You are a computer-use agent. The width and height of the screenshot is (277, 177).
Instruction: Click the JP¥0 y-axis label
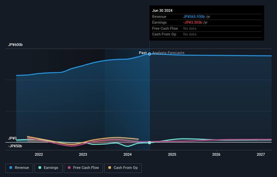coord(12,138)
